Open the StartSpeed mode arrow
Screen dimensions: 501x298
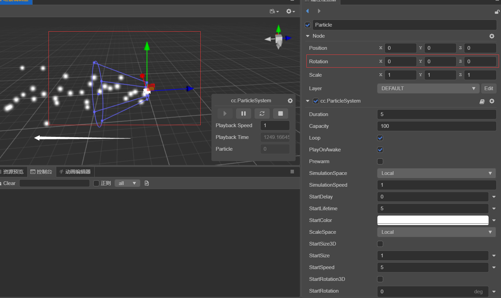click(x=494, y=267)
